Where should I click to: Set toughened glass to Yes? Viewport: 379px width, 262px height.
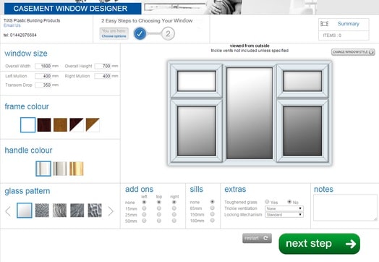tap(267, 201)
